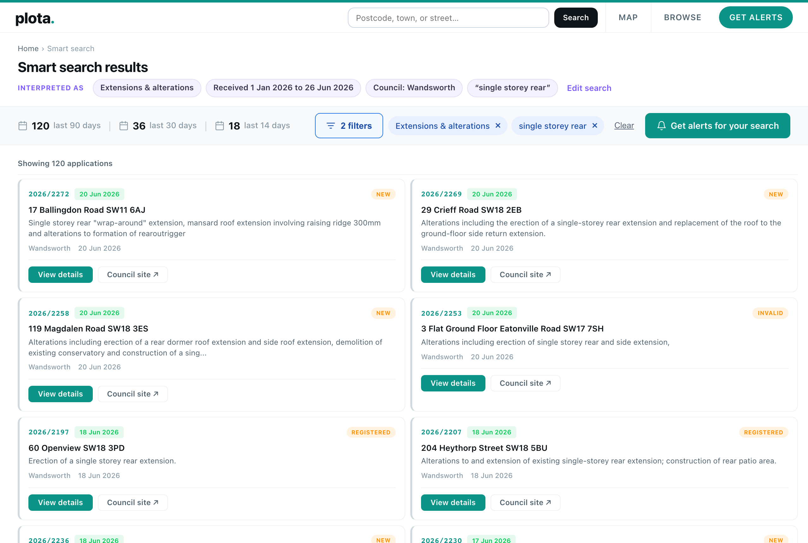Expand the 2 filters panel
808x543 pixels.
coord(349,125)
